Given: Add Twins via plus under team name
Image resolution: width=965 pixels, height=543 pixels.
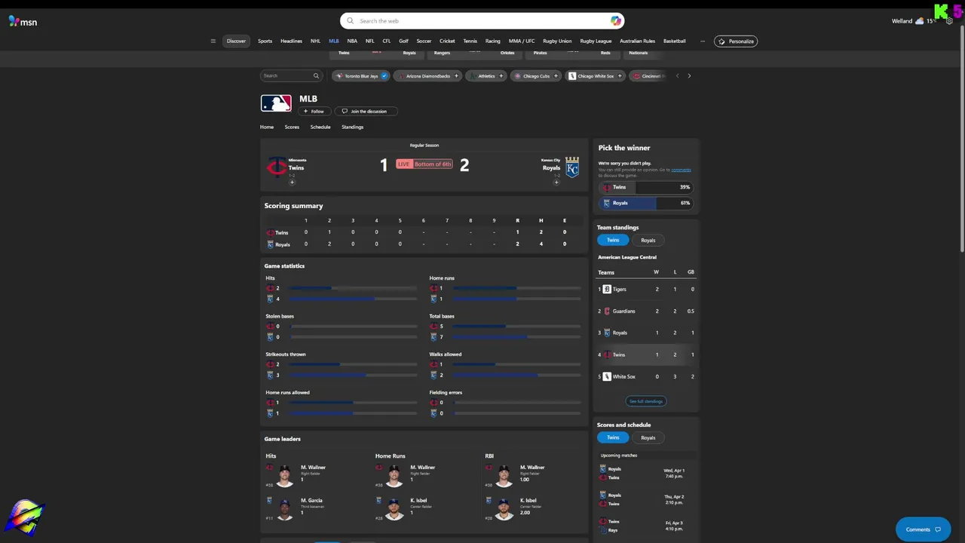Looking at the screenshot, I should coord(292,183).
